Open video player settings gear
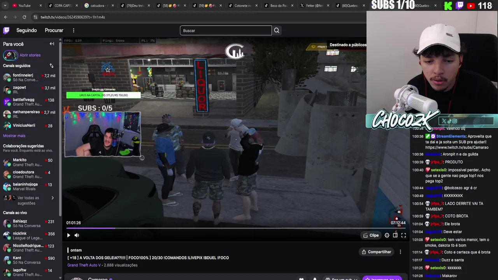This screenshot has height=280, width=498. (x=387, y=235)
